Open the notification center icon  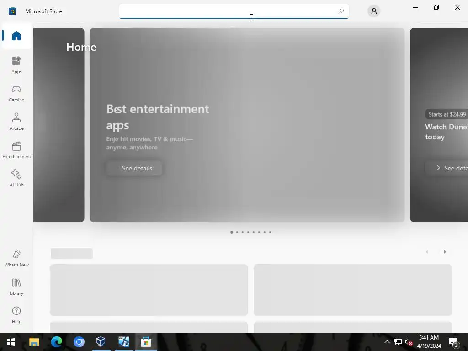point(454,342)
